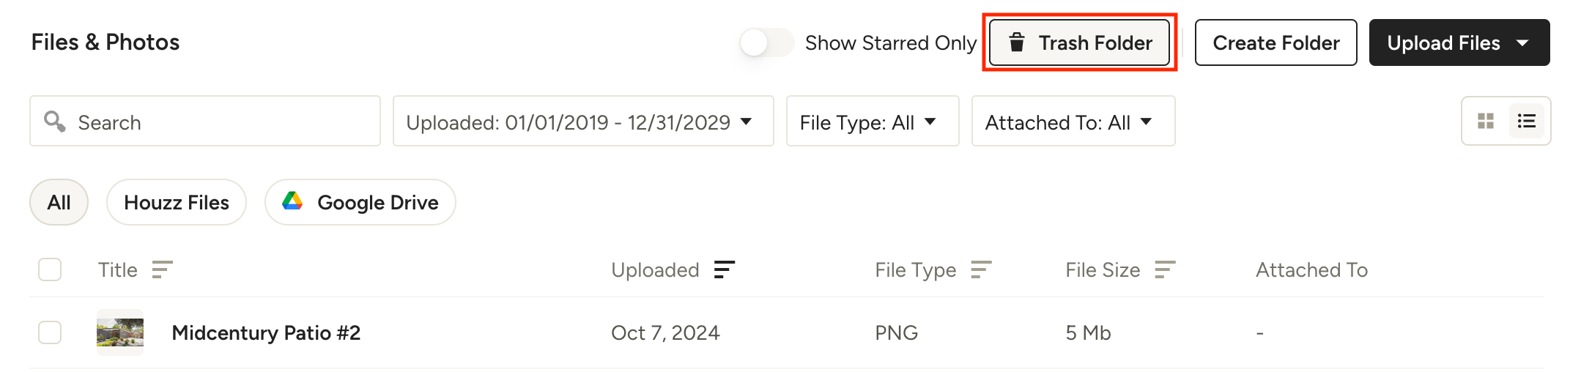Switch to Houzz Files tab

177,202
